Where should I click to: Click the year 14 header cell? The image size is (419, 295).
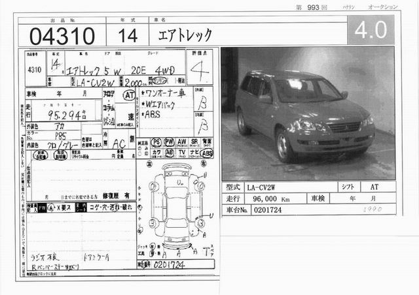128,35
